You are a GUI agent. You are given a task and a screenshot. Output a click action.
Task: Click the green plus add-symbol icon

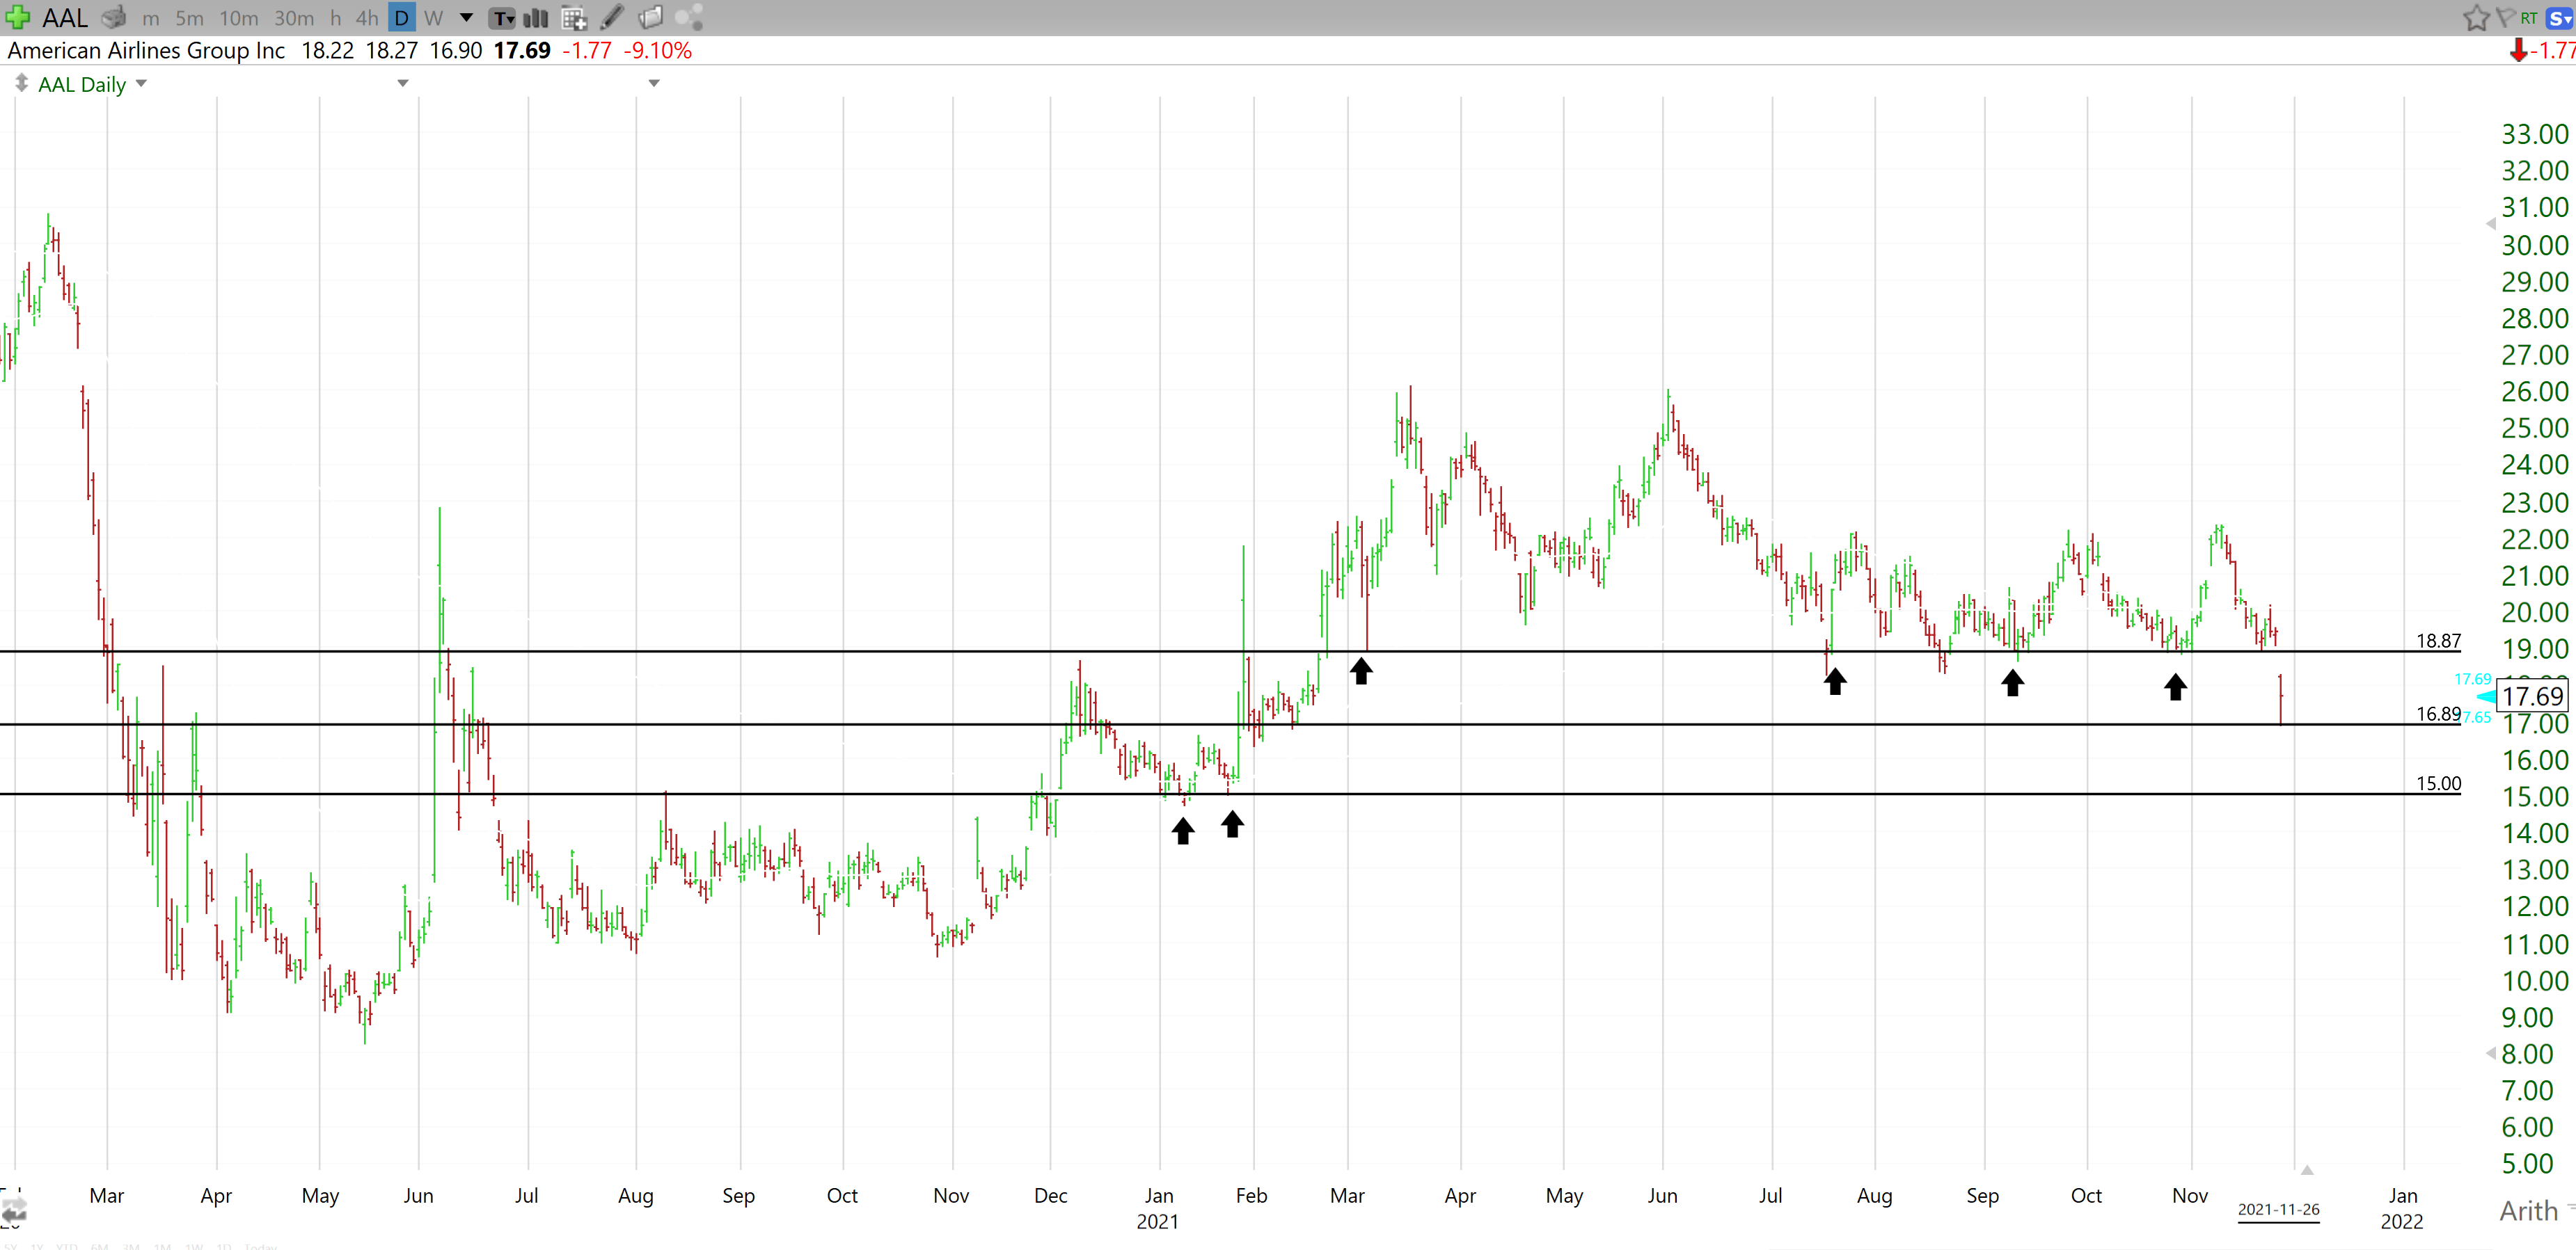coord(17,17)
